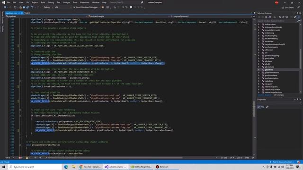The height and width of the screenshot is (170, 303).
Task: Open the Edit menu
Action: (15, 2)
